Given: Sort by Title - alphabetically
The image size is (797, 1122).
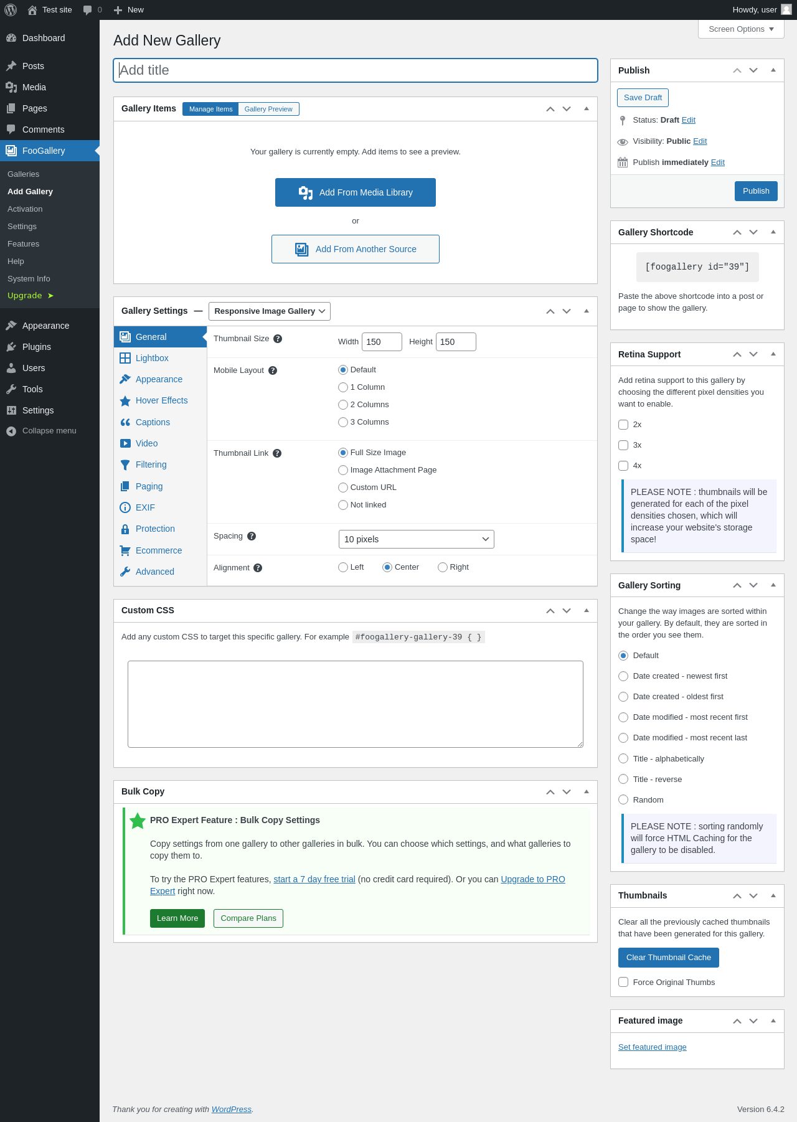Looking at the screenshot, I should coord(623,758).
